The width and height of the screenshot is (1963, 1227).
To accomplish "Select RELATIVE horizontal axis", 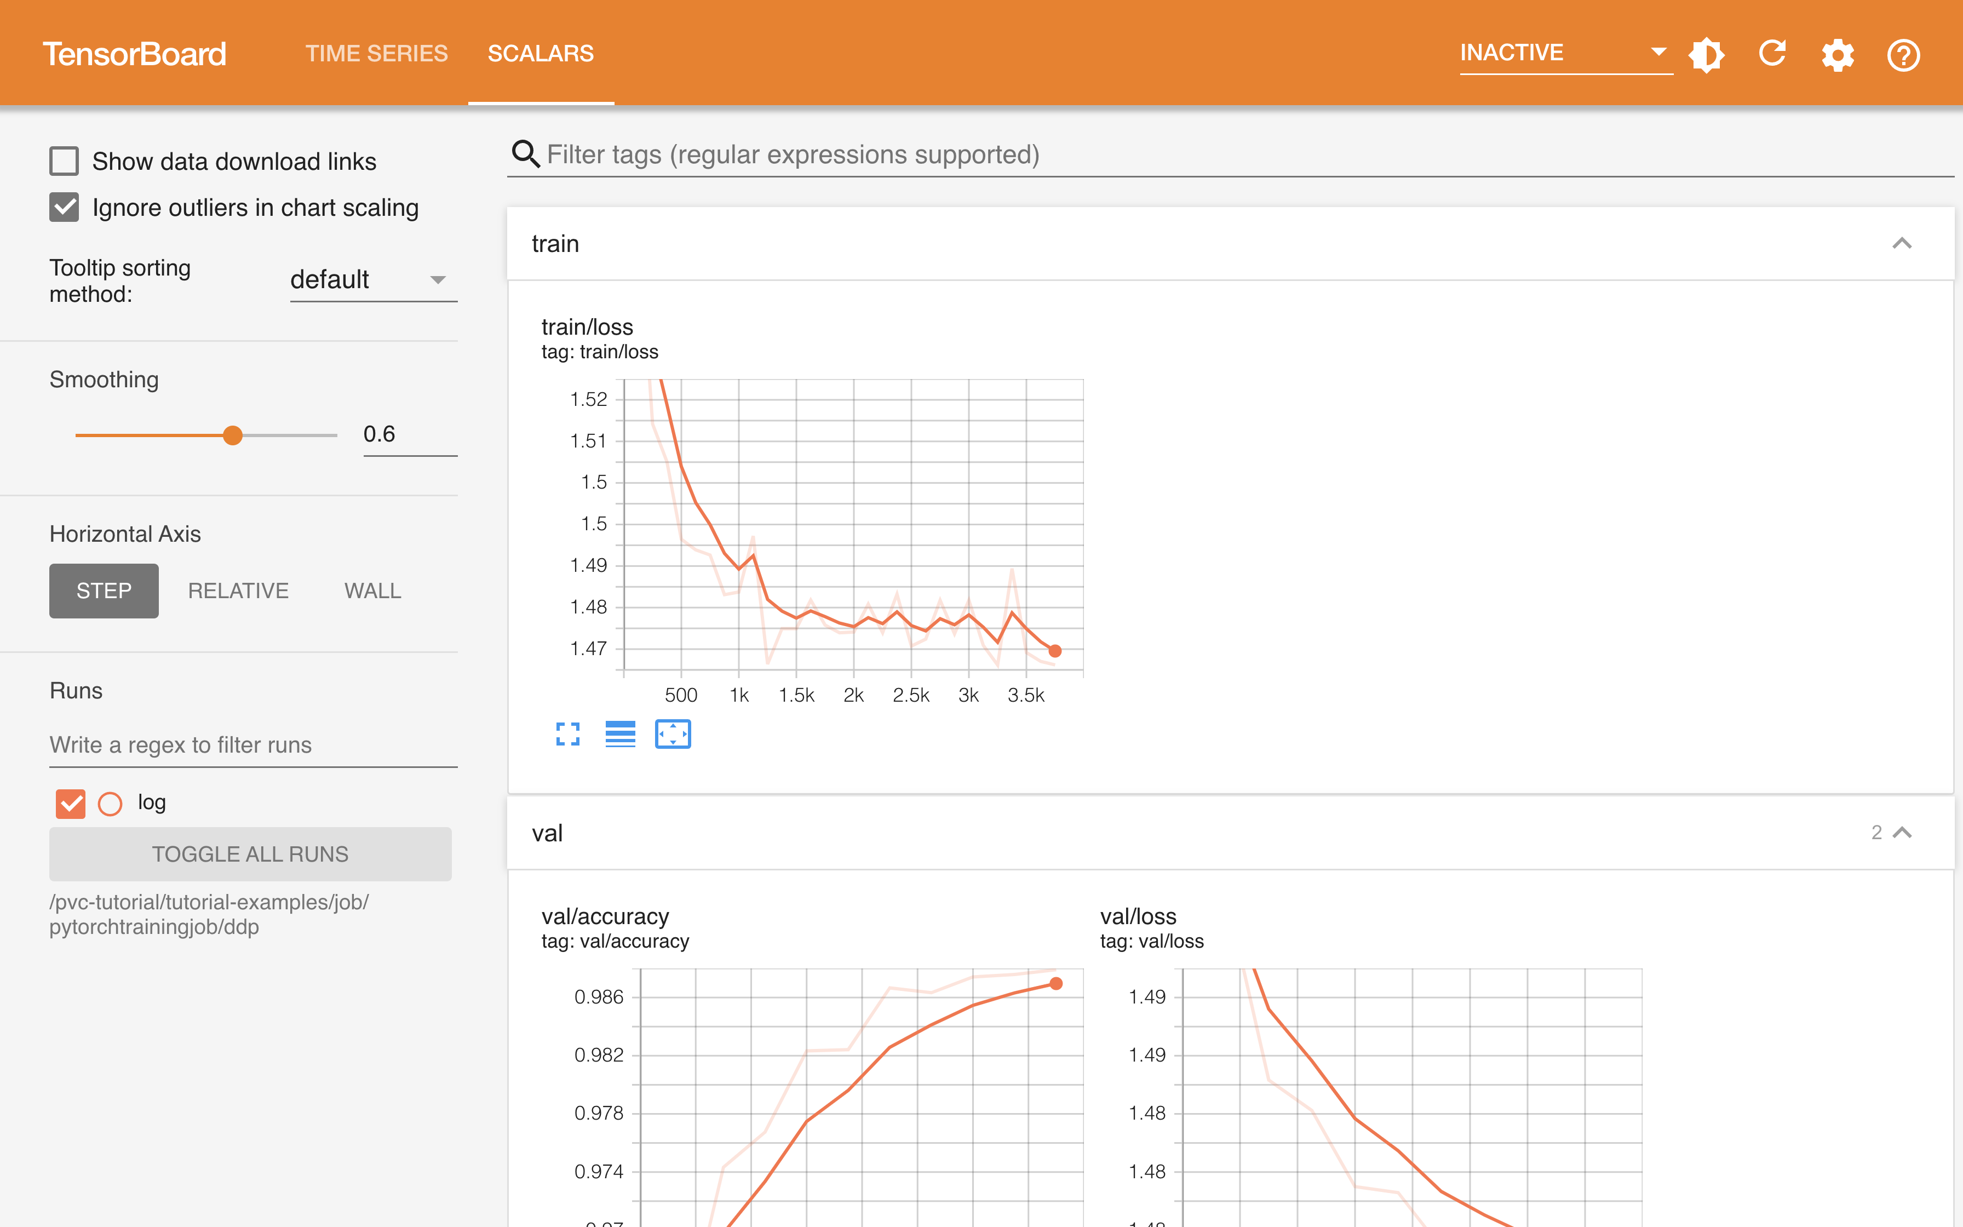I will pyautogui.click(x=238, y=590).
